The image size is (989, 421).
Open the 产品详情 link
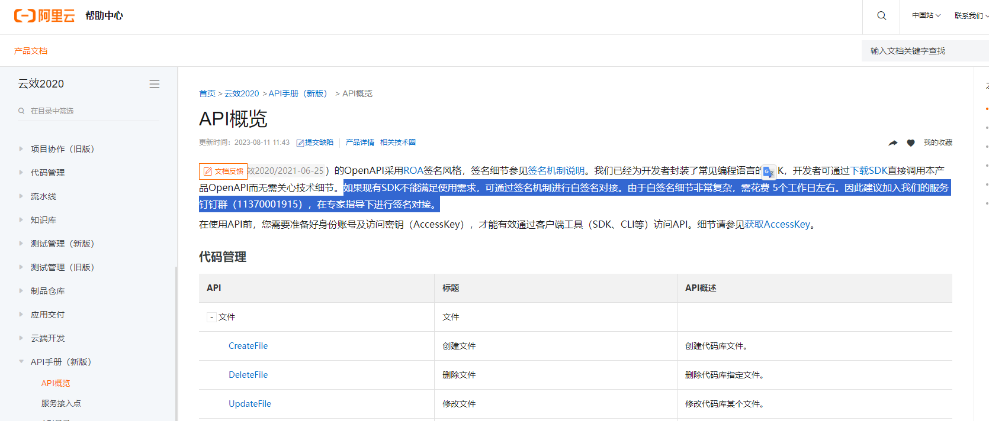(360, 143)
